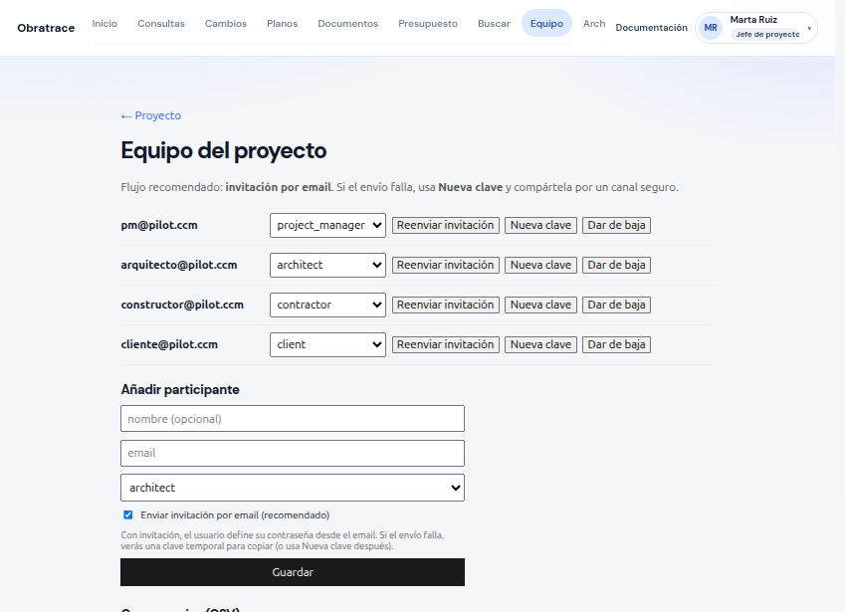Go to the Inicio tab
The image size is (845, 612).
click(105, 24)
